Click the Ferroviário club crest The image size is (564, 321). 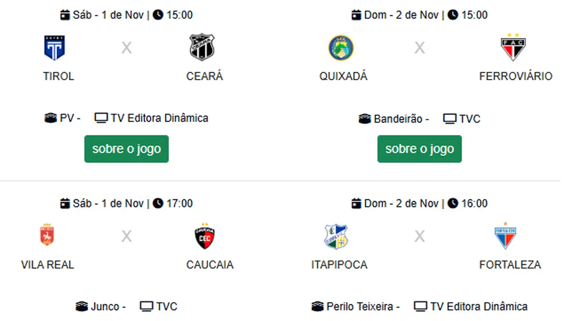[513, 47]
